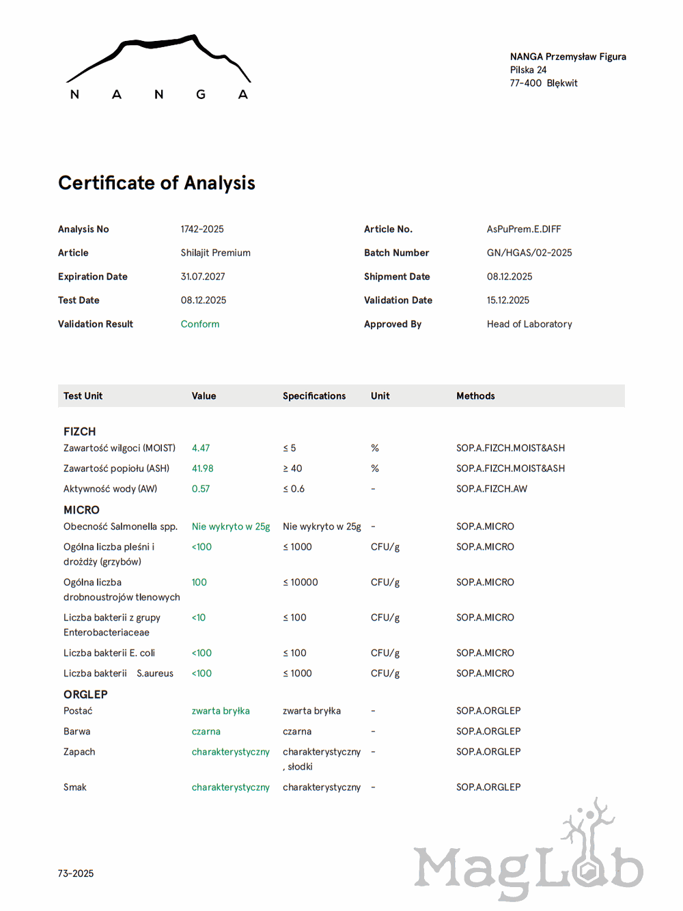Click the expiration date 31.07.2027
683x911 pixels.
203,277
